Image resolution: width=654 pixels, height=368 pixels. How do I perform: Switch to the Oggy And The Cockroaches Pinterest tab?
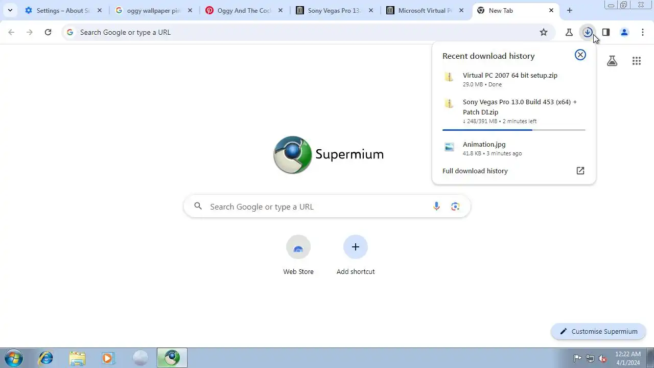tap(244, 10)
